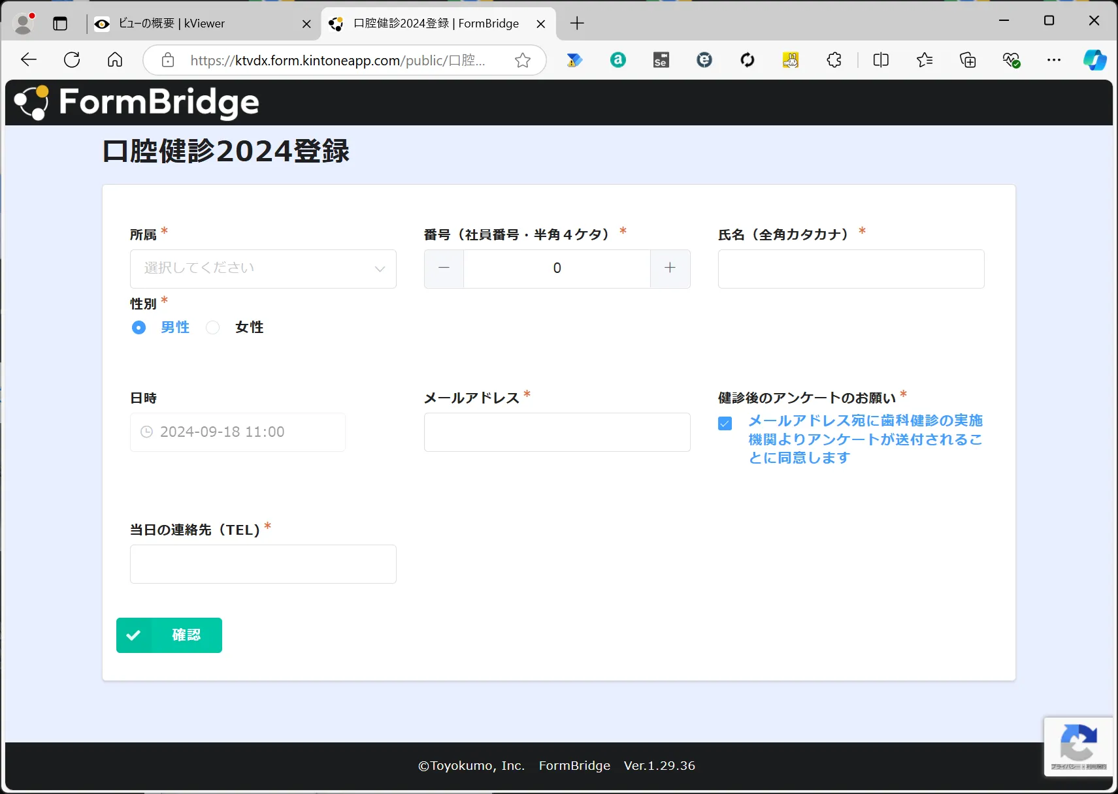Click the back arrow navigation icon

(x=29, y=60)
